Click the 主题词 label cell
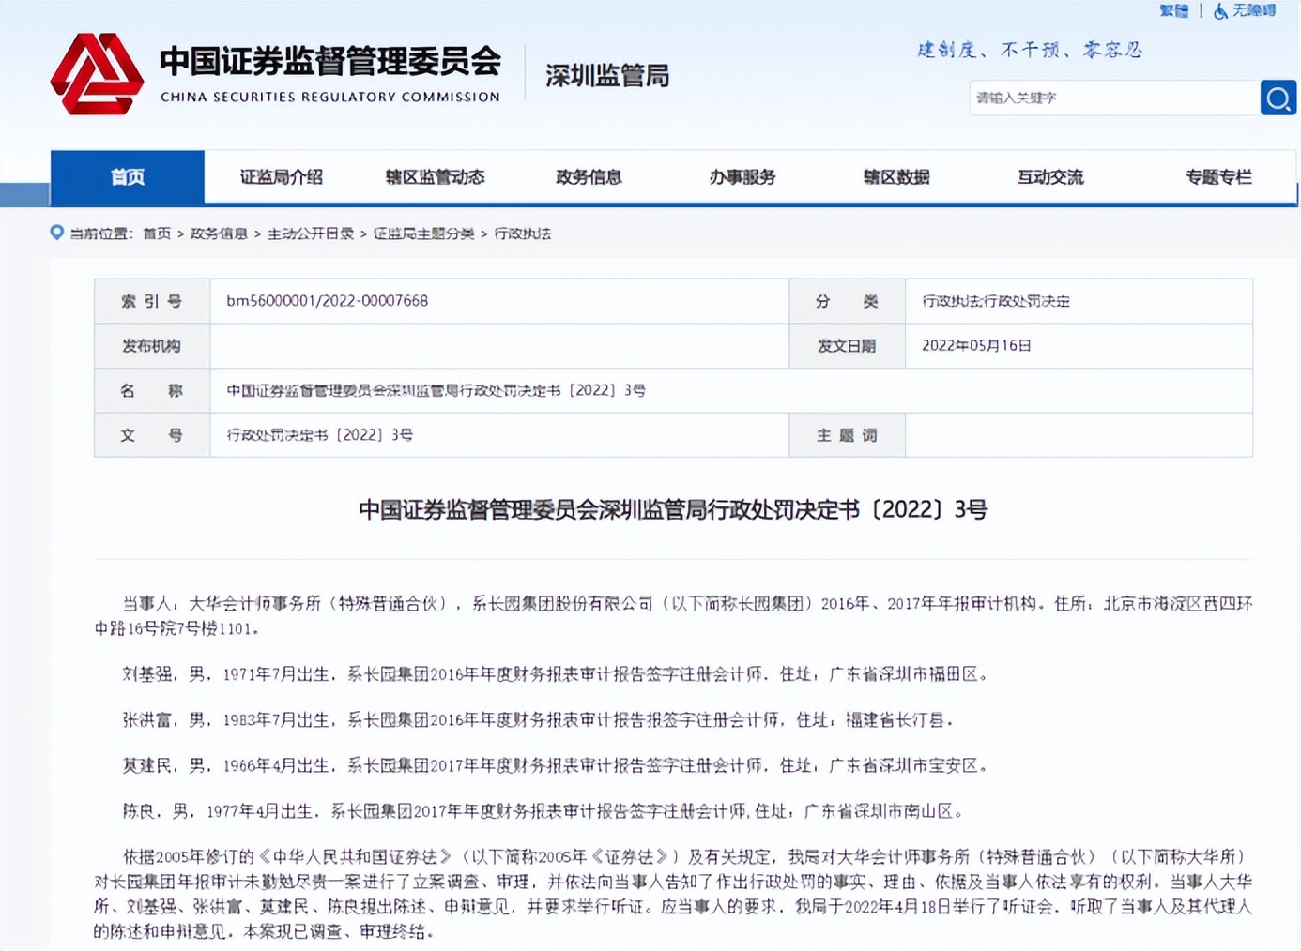Screen dimensions: 1301x951 coord(847,435)
